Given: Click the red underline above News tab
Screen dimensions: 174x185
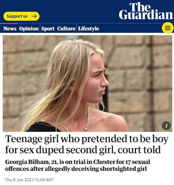Looking at the screenshot, I should (x=9, y=23).
